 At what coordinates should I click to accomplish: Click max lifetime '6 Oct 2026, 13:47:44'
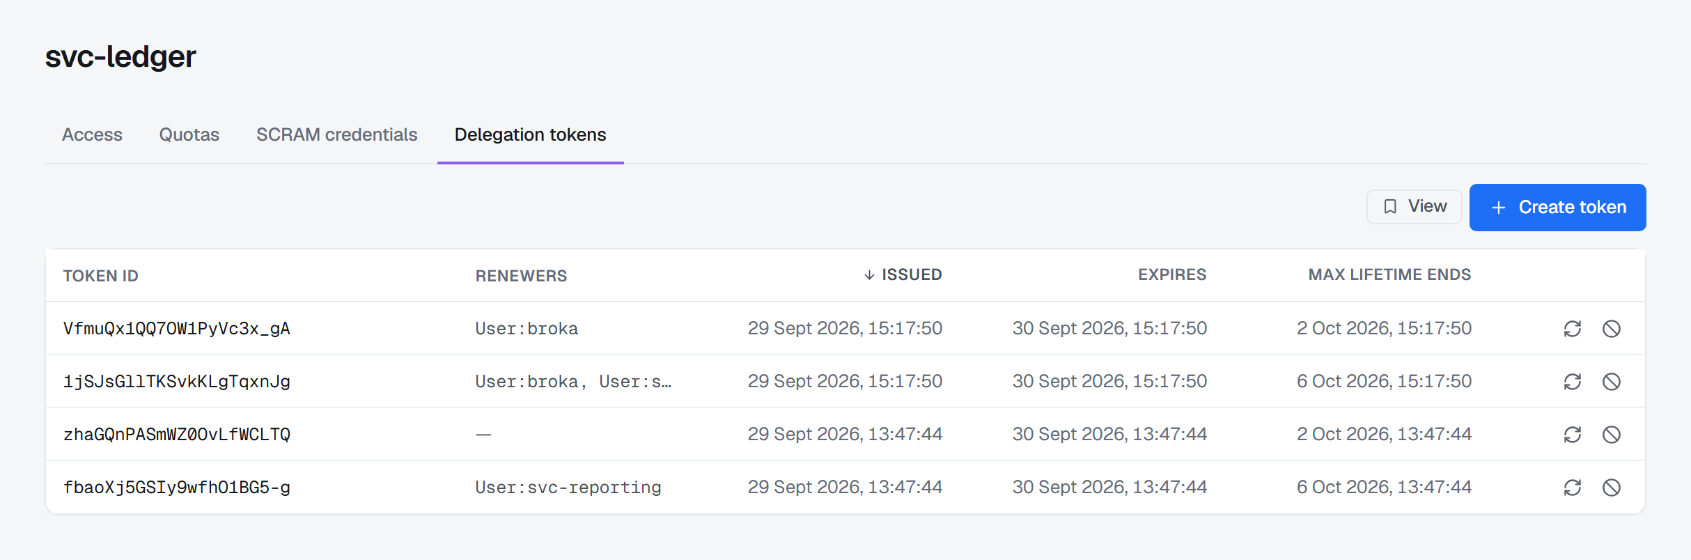point(1384,487)
